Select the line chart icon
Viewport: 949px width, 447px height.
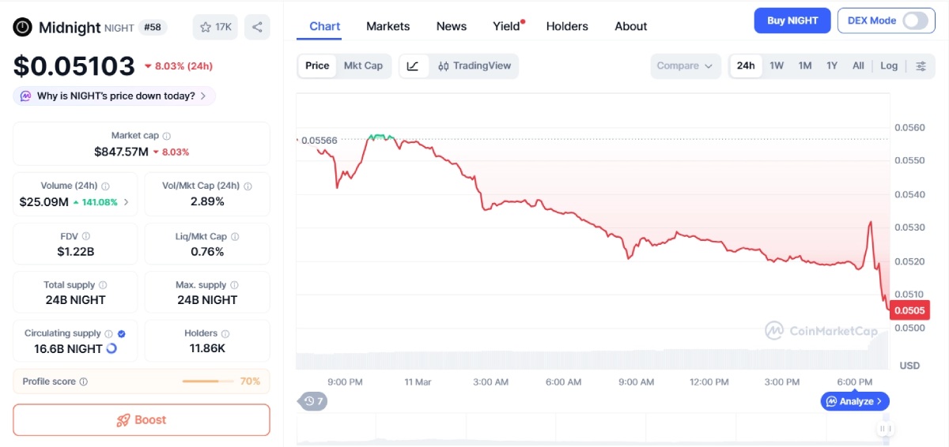click(x=413, y=66)
